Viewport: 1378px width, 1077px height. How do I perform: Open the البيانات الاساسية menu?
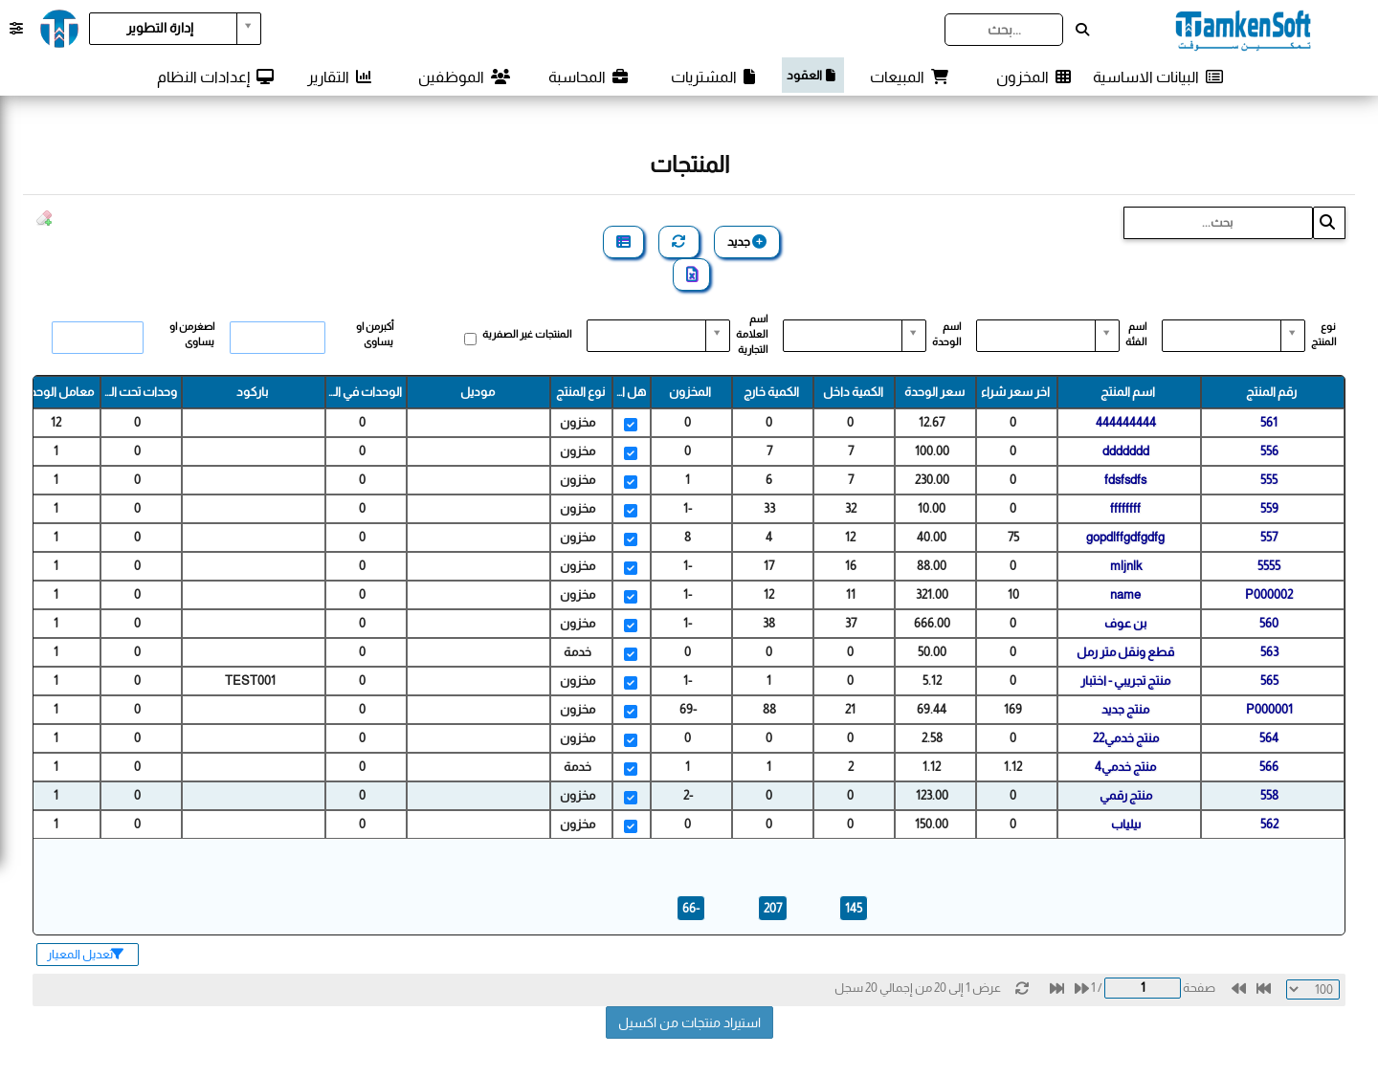1158,77
